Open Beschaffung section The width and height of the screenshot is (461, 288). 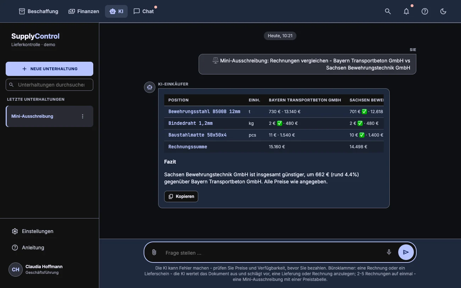click(x=38, y=11)
